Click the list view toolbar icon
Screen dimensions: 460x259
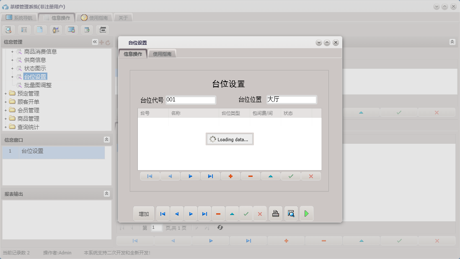click(x=24, y=30)
